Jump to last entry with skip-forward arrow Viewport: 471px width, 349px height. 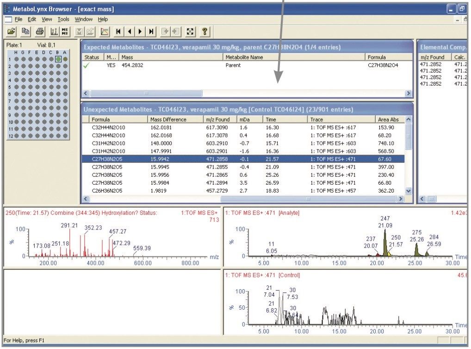(151, 31)
